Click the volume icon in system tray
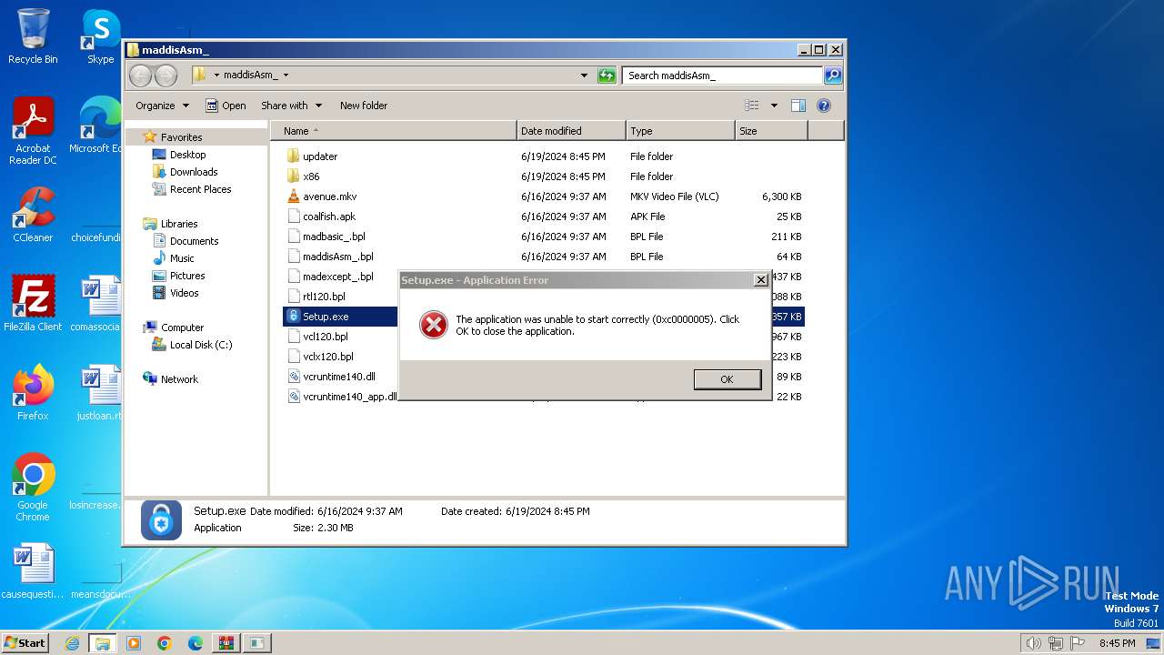Image resolution: width=1164 pixels, height=655 pixels. point(1033,643)
